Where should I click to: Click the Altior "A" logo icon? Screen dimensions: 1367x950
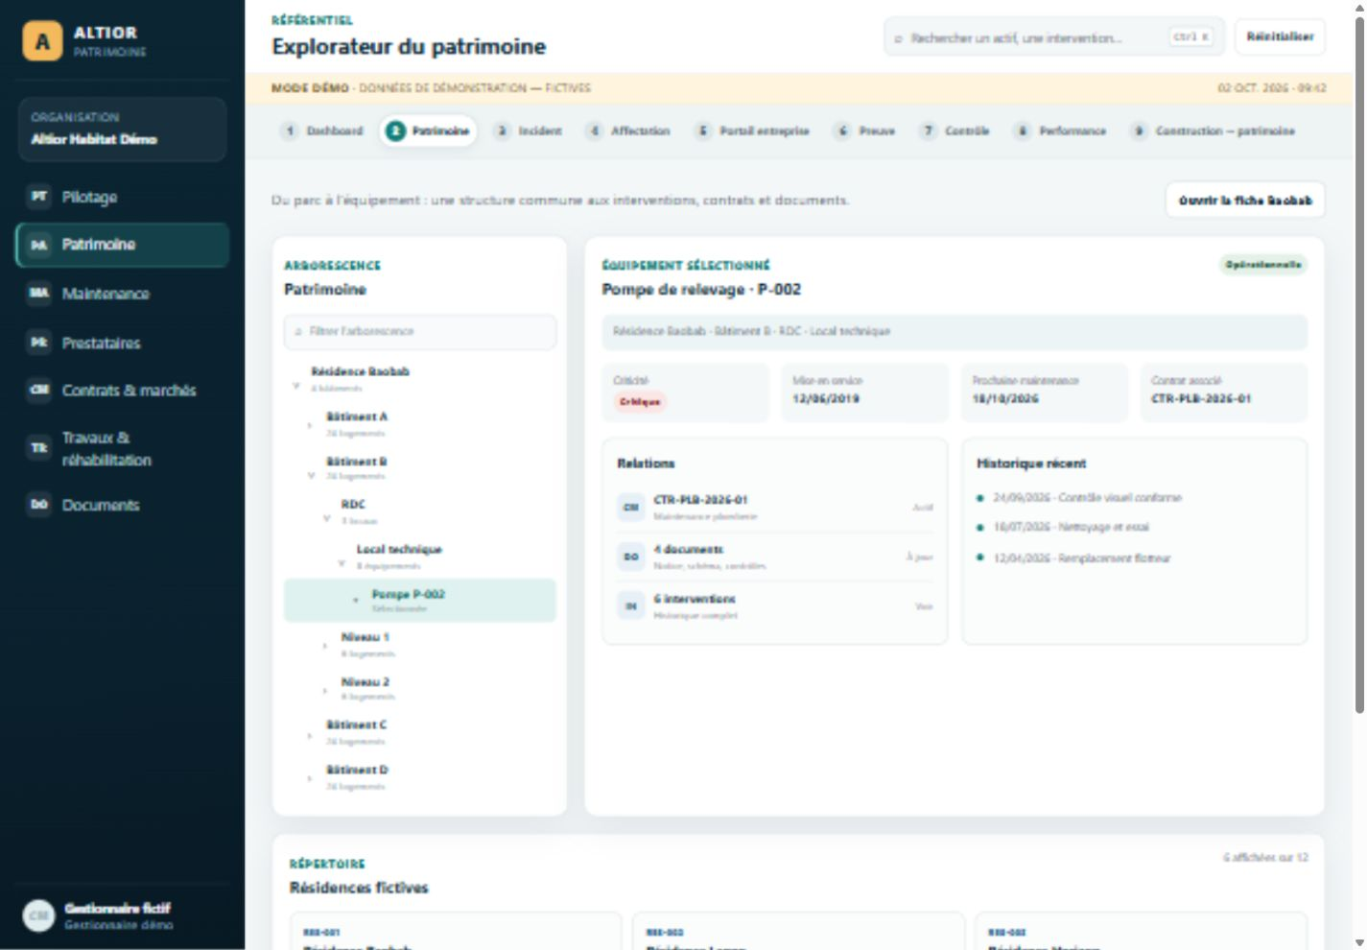(x=42, y=41)
